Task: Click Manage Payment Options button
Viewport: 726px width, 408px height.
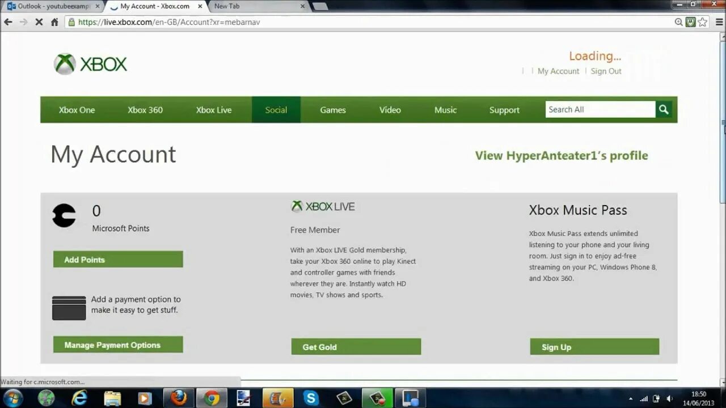Action: pos(118,345)
